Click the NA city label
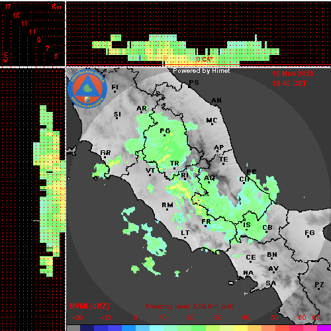This screenshot has width=331, height=331. click(248, 273)
